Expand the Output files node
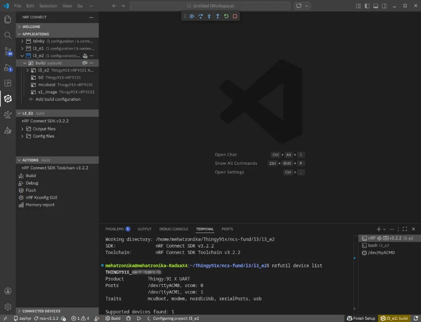Viewport: 421px width, 322px height. [x=44, y=129]
